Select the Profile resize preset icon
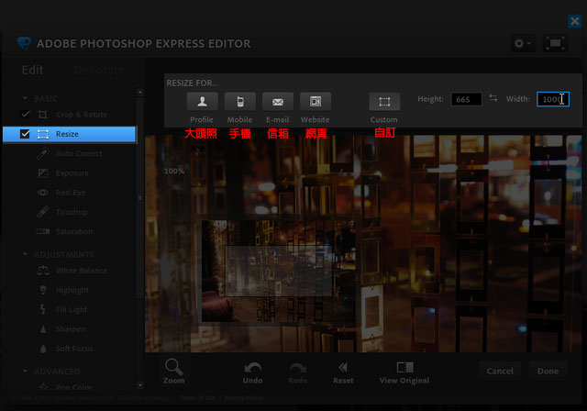 [202, 102]
